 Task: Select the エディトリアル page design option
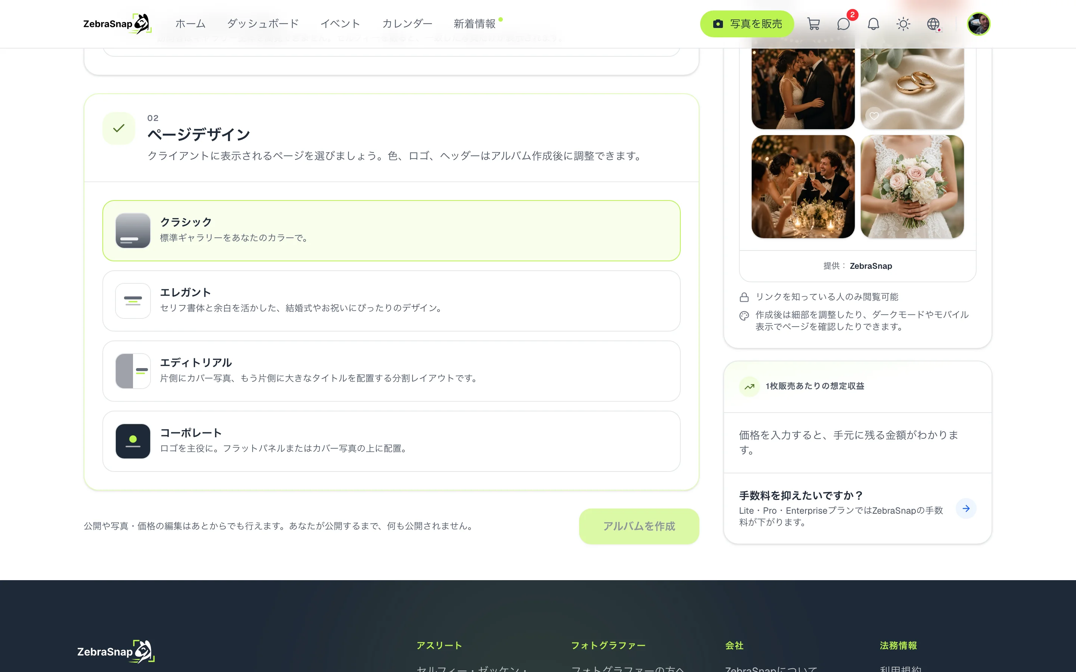[x=391, y=371]
